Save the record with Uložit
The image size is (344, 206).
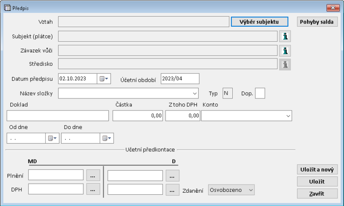pyautogui.click(x=317, y=181)
